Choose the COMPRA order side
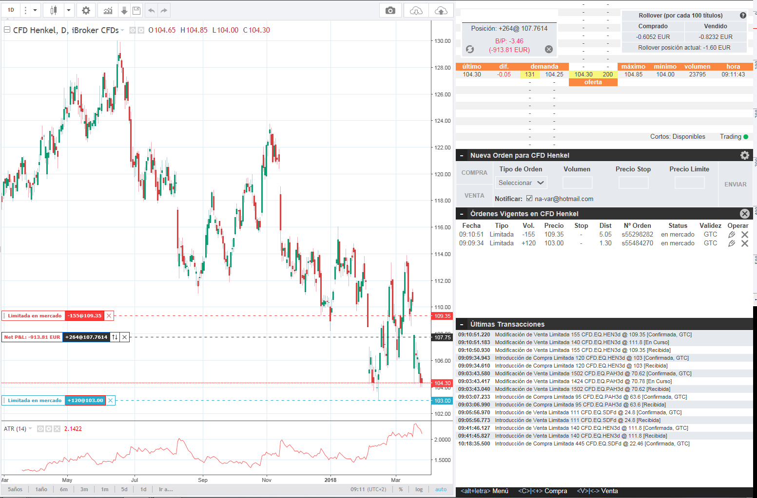This screenshot has height=498, width=757. [x=474, y=173]
